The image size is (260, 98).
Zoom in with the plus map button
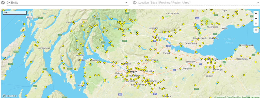(256, 13)
